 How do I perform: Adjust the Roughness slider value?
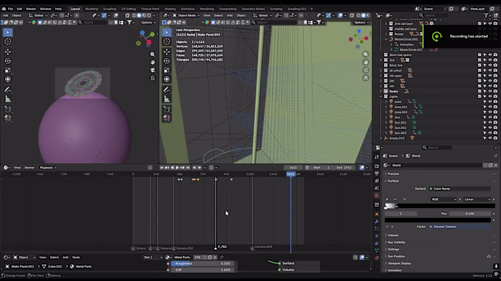pyautogui.click(x=202, y=264)
